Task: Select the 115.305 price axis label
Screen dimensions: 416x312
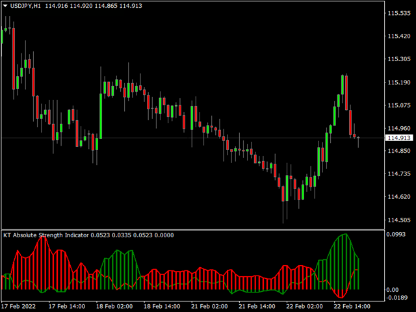Action: (398, 59)
